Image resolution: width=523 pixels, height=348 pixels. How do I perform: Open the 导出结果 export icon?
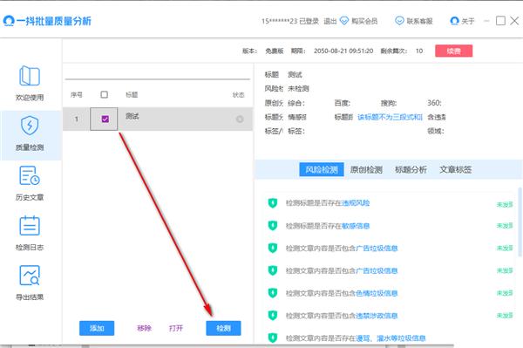click(30, 276)
